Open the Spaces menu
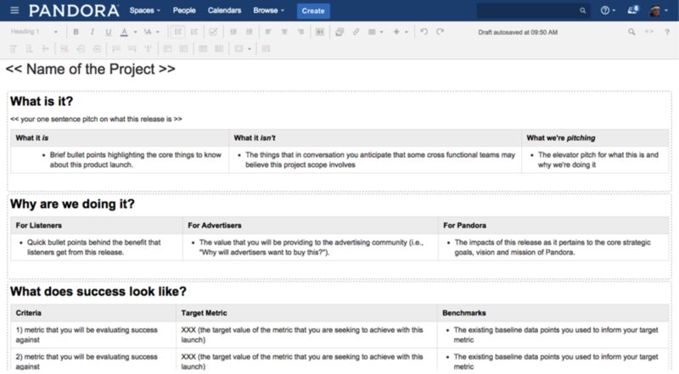The width and height of the screenshot is (679, 374). pos(144,10)
